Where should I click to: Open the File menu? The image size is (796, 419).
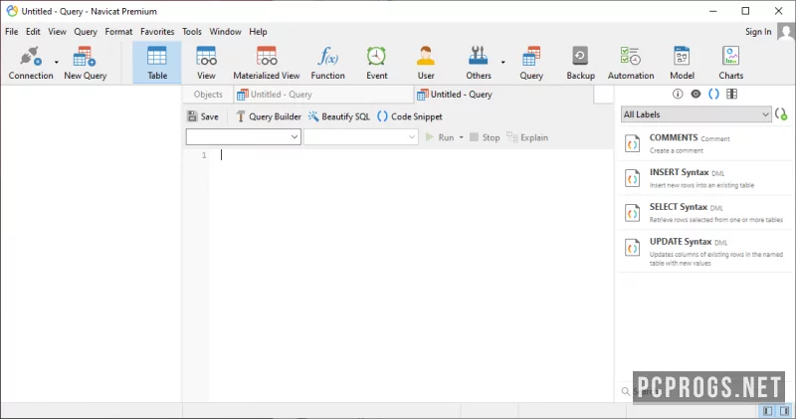(12, 32)
